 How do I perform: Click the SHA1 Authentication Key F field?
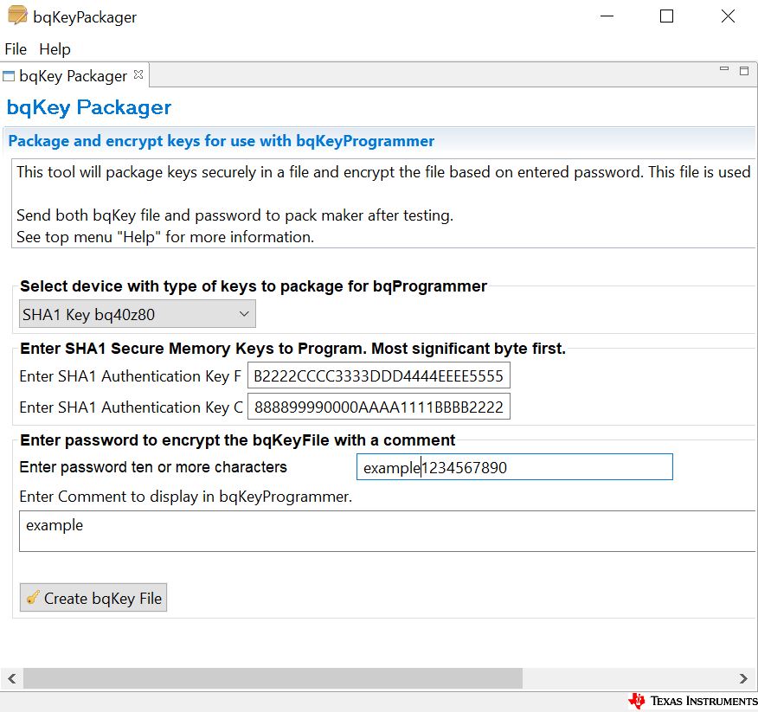click(x=378, y=376)
